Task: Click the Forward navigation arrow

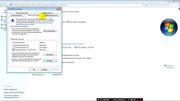Action: (x=6, y=5)
